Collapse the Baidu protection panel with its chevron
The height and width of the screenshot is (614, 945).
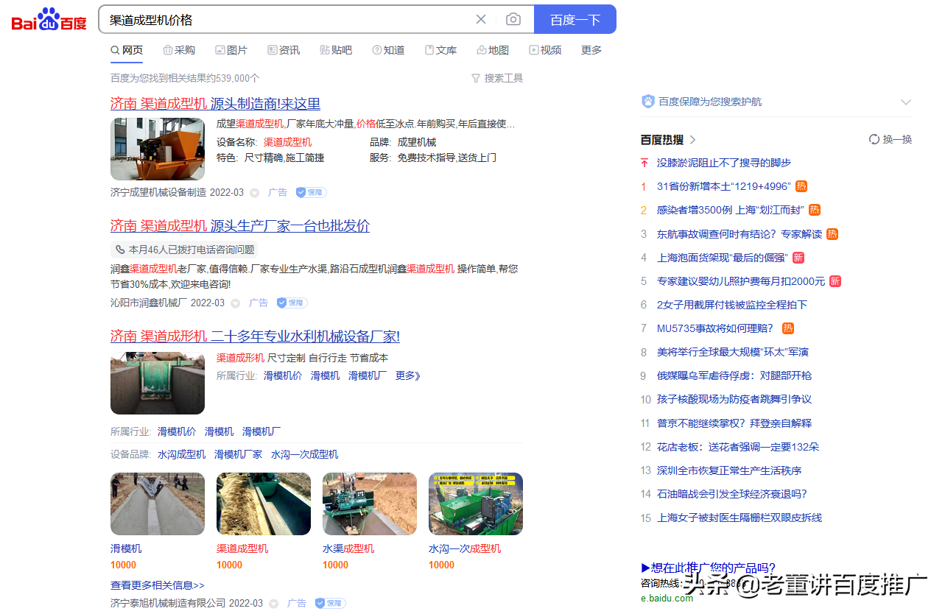pos(905,102)
